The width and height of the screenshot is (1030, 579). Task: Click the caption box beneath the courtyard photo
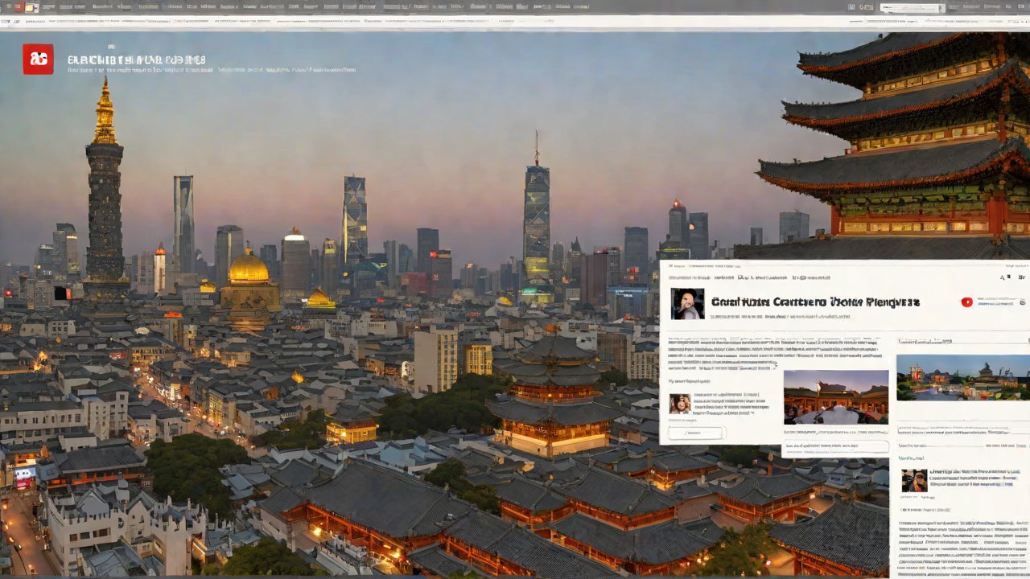[835, 446]
